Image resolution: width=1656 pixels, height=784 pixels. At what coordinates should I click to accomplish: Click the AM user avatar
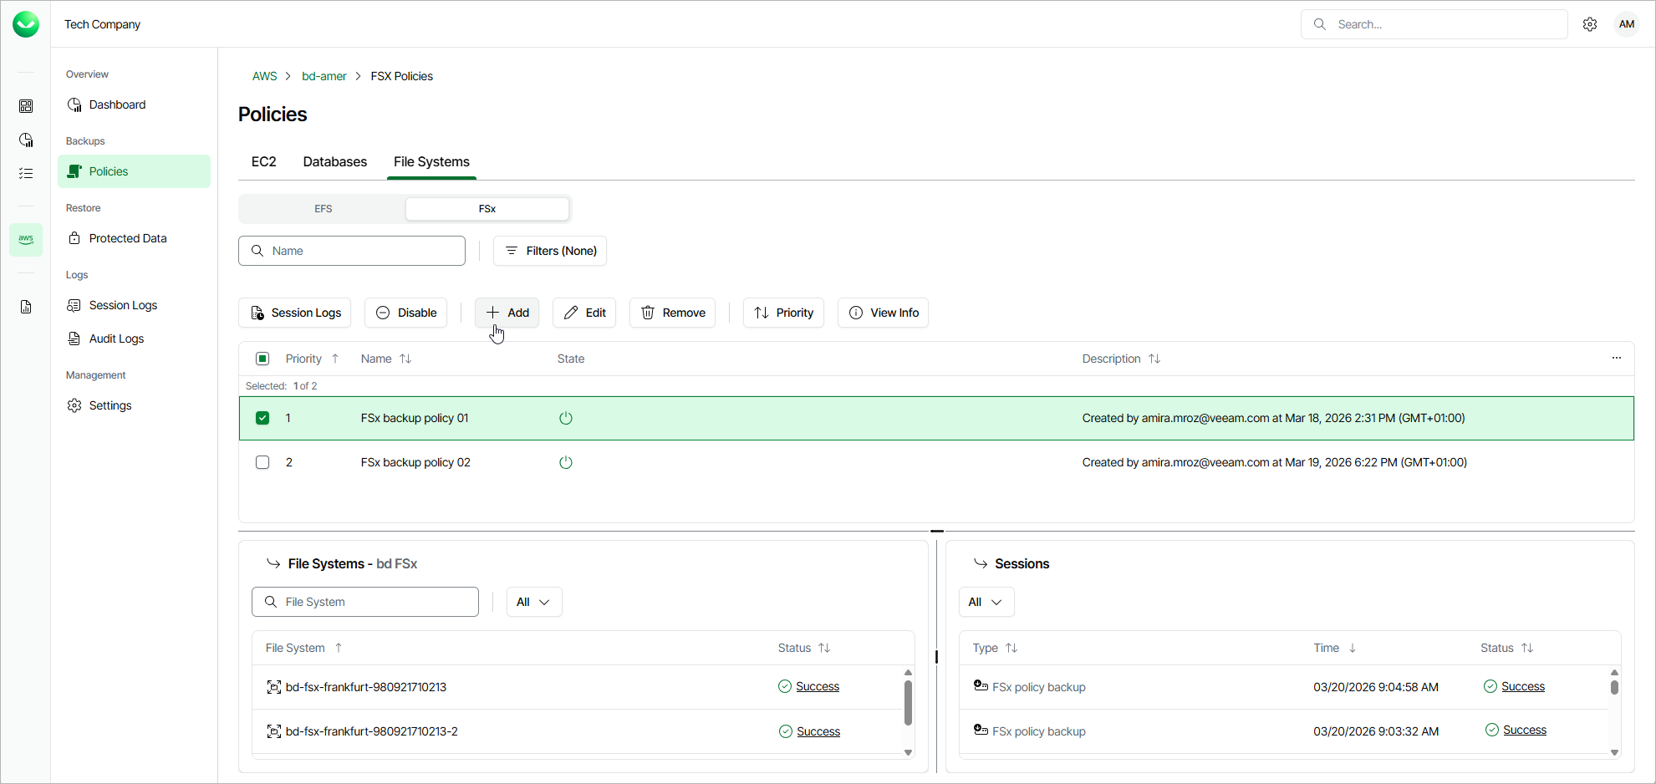[1626, 24]
